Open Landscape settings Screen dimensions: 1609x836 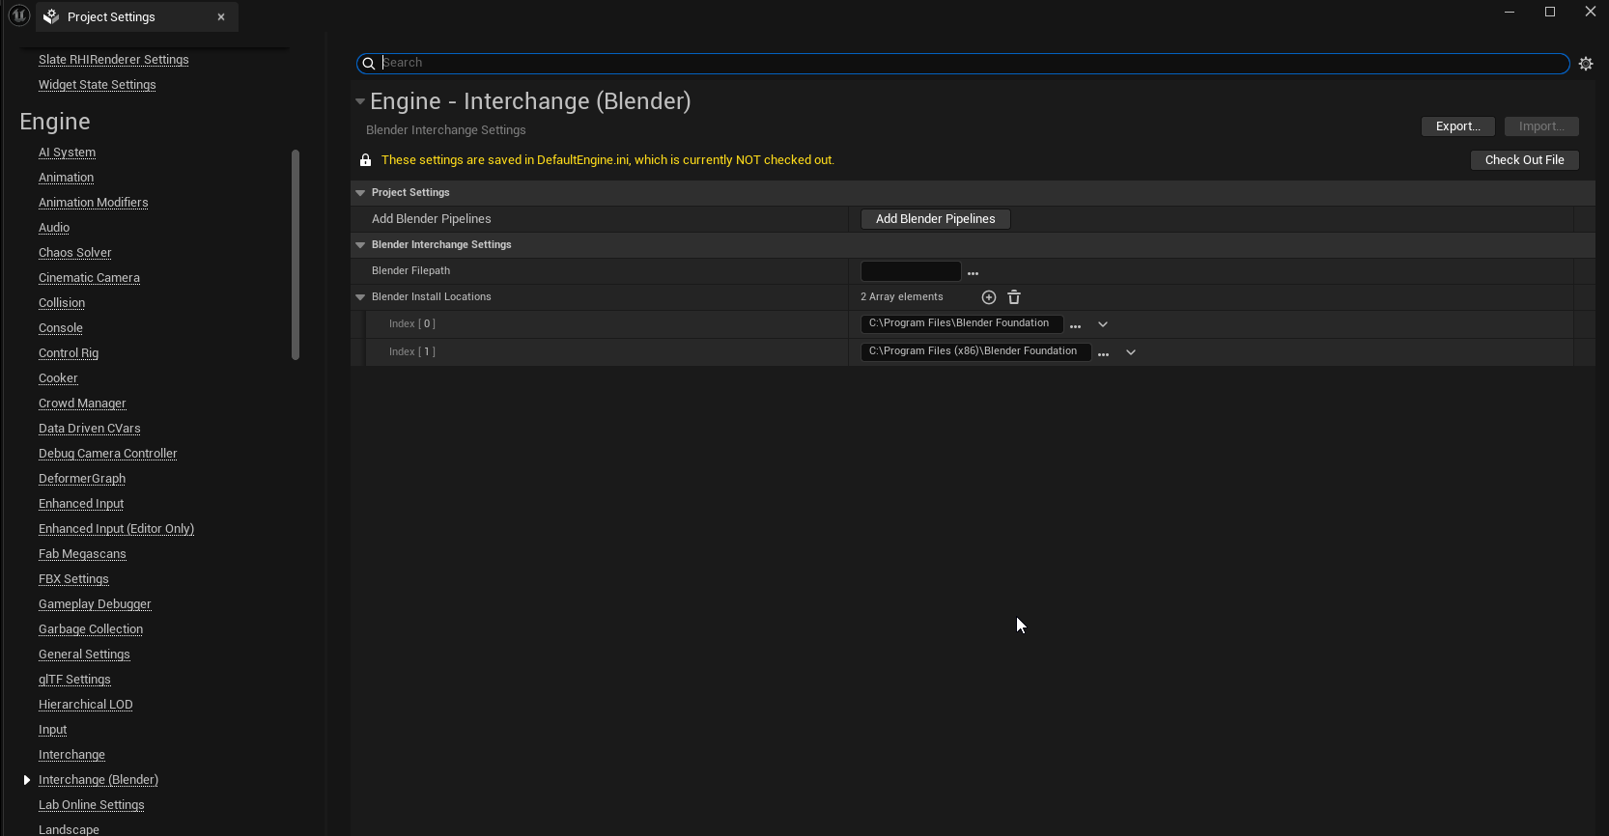coord(70,829)
